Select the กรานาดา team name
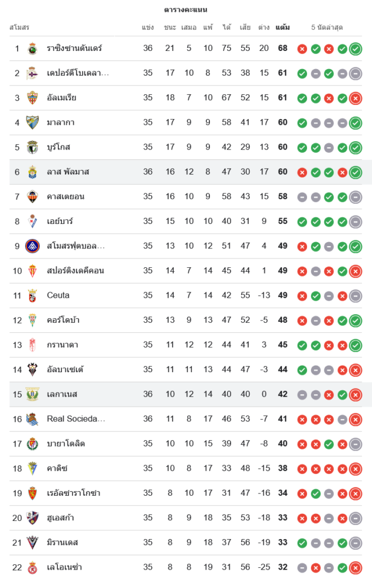This screenshot has width=372, height=586. (x=63, y=345)
